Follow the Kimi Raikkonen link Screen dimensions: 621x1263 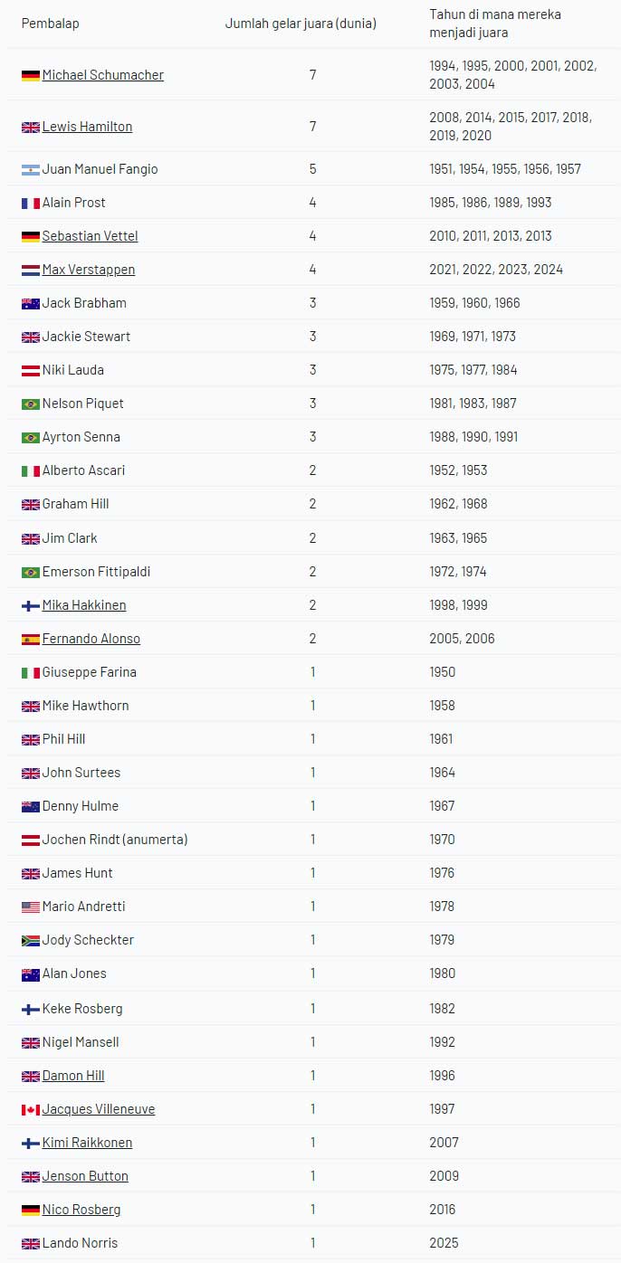(x=87, y=1143)
